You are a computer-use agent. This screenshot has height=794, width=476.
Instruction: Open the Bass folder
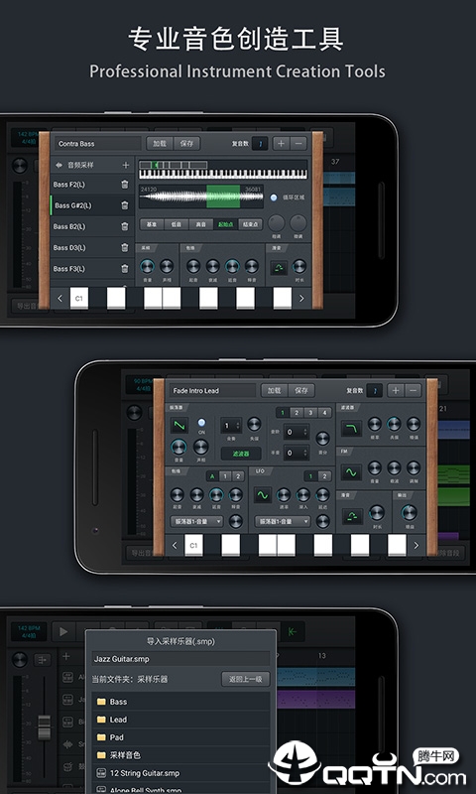point(180,702)
